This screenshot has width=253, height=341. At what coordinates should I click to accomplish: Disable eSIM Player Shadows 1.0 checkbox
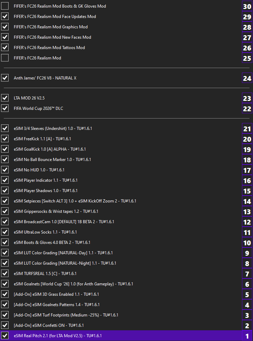(x=5, y=190)
